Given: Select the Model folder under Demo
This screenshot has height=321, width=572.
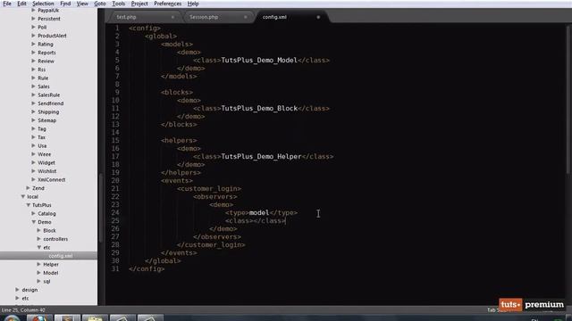Looking at the screenshot, I should point(50,273).
